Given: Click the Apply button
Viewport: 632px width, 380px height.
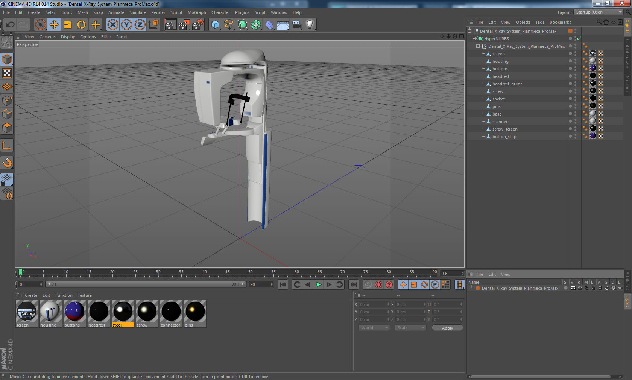Looking at the screenshot, I should pyautogui.click(x=447, y=328).
